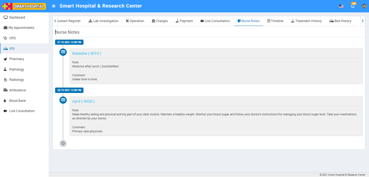Click the note icon beside Natasha's entry

coord(63,52)
